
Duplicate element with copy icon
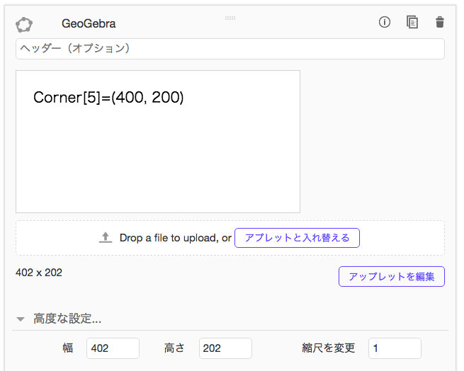tap(412, 22)
